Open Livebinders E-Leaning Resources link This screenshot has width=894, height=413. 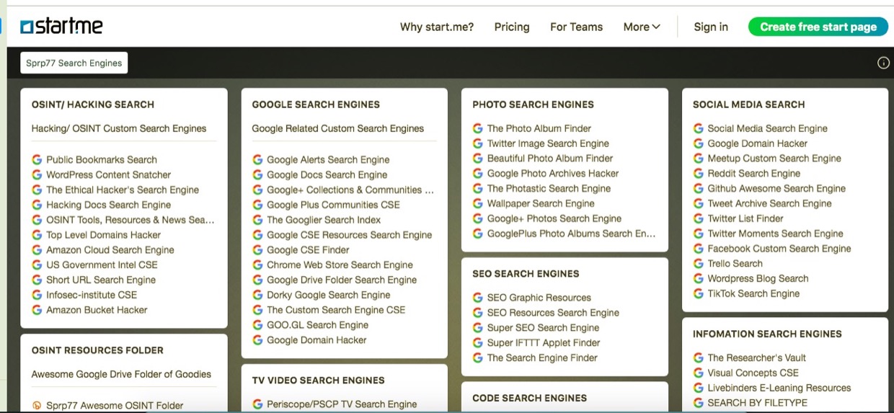click(779, 388)
